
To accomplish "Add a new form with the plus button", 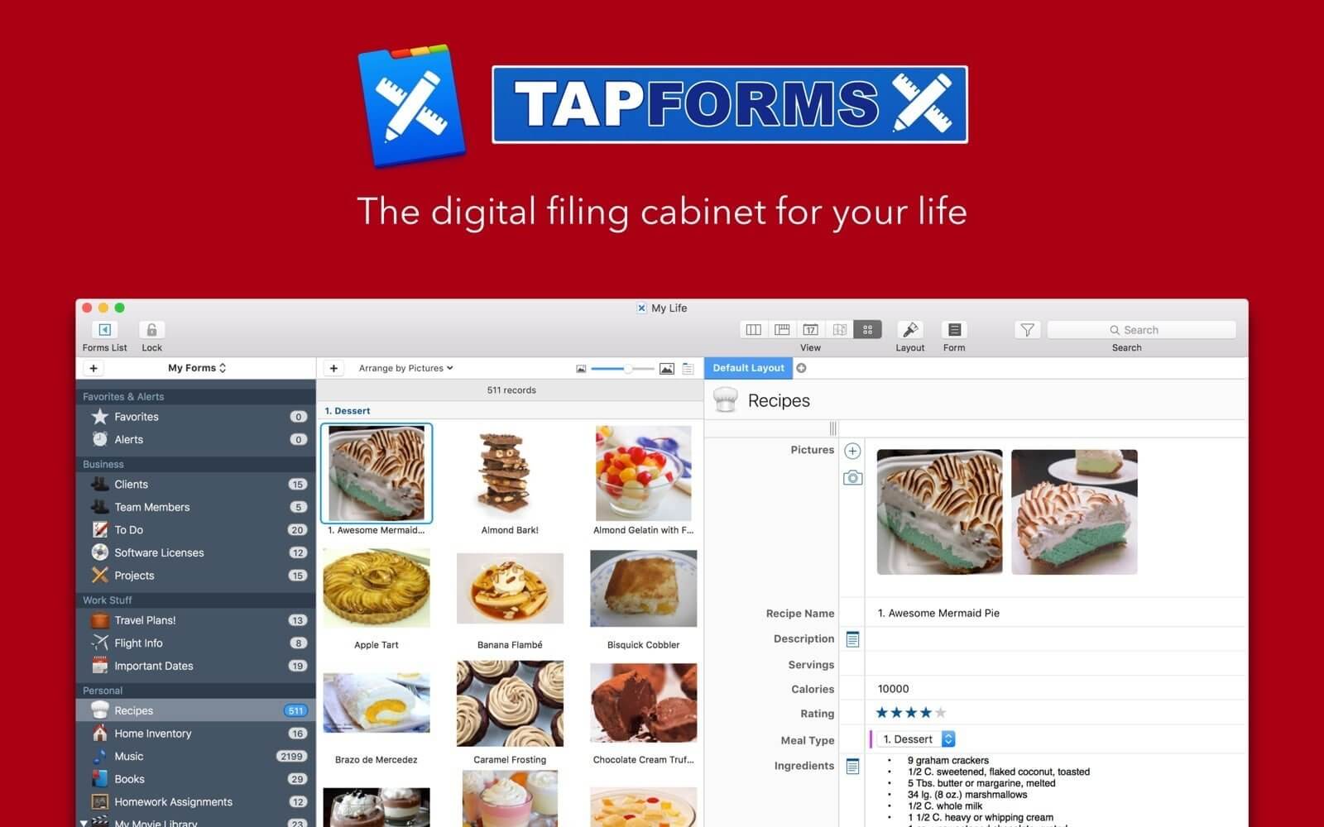I will [x=93, y=367].
